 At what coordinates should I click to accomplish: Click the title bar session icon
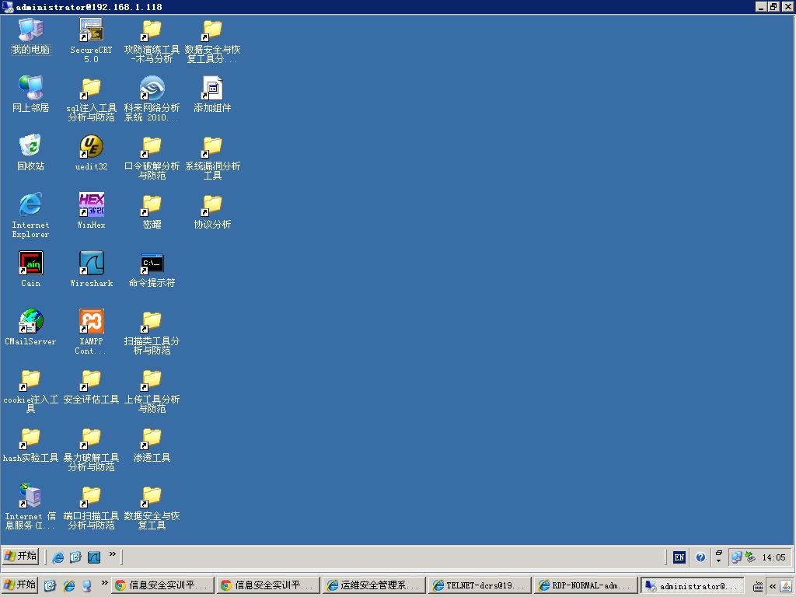pos(8,6)
